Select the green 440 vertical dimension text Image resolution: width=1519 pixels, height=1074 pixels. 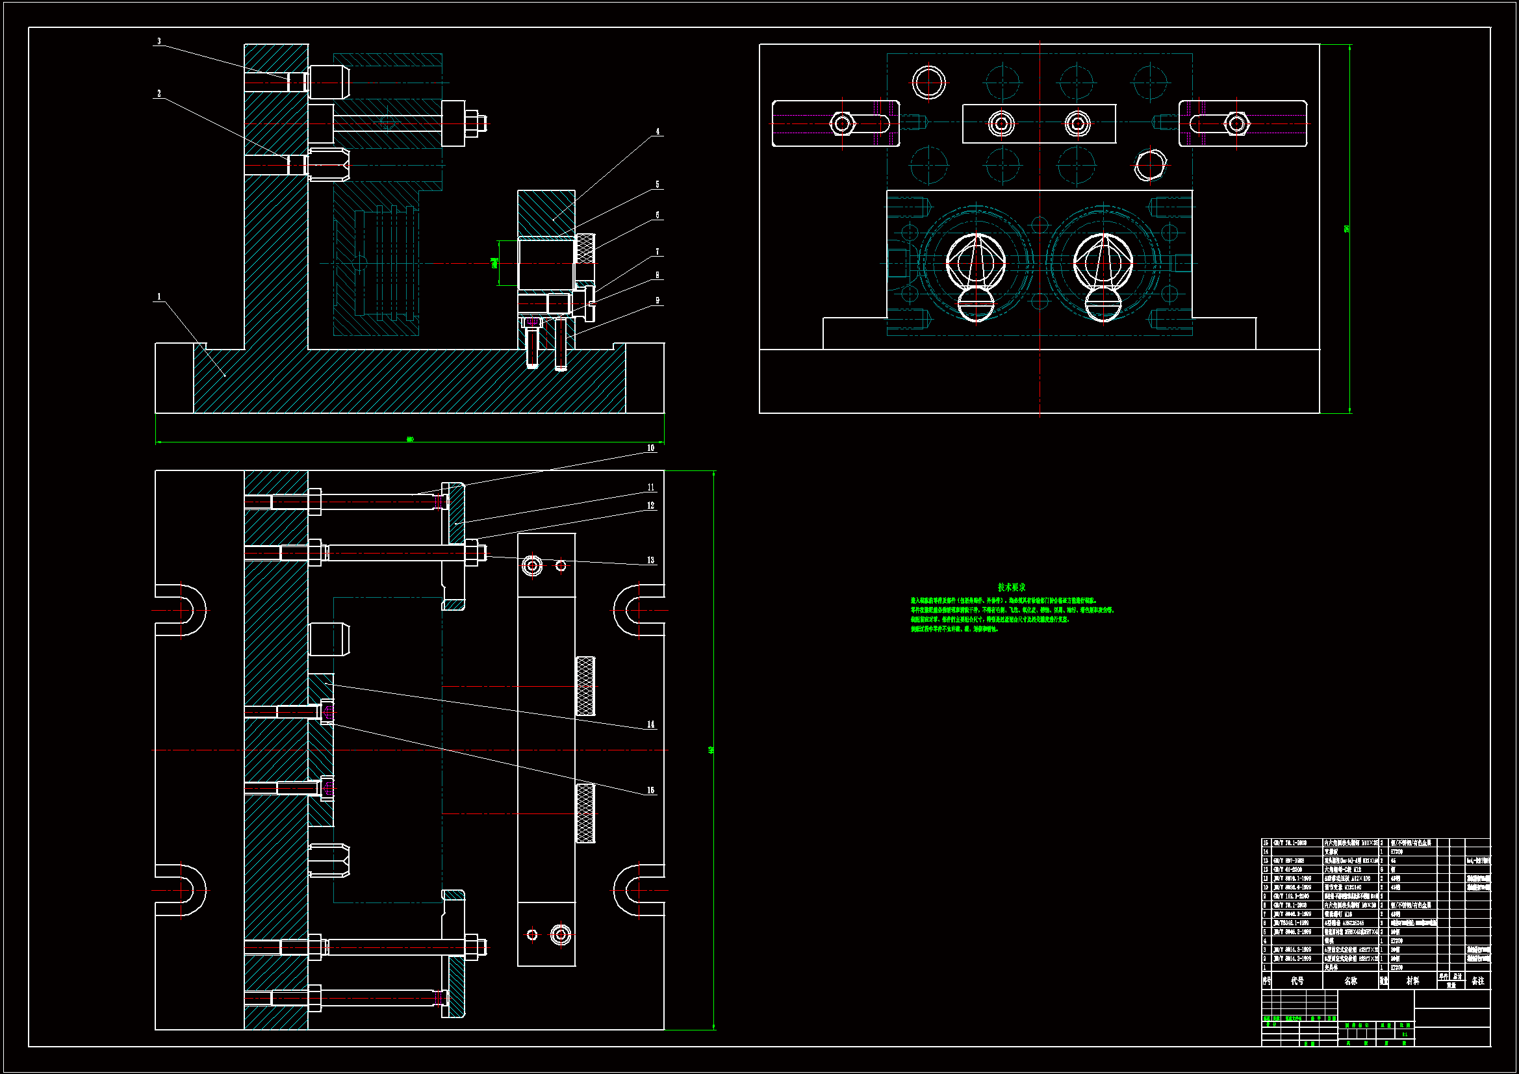point(711,750)
